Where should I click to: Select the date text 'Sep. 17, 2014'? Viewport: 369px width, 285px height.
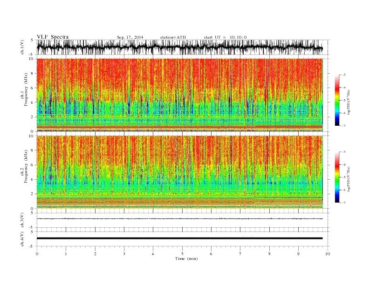click(130, 37)
